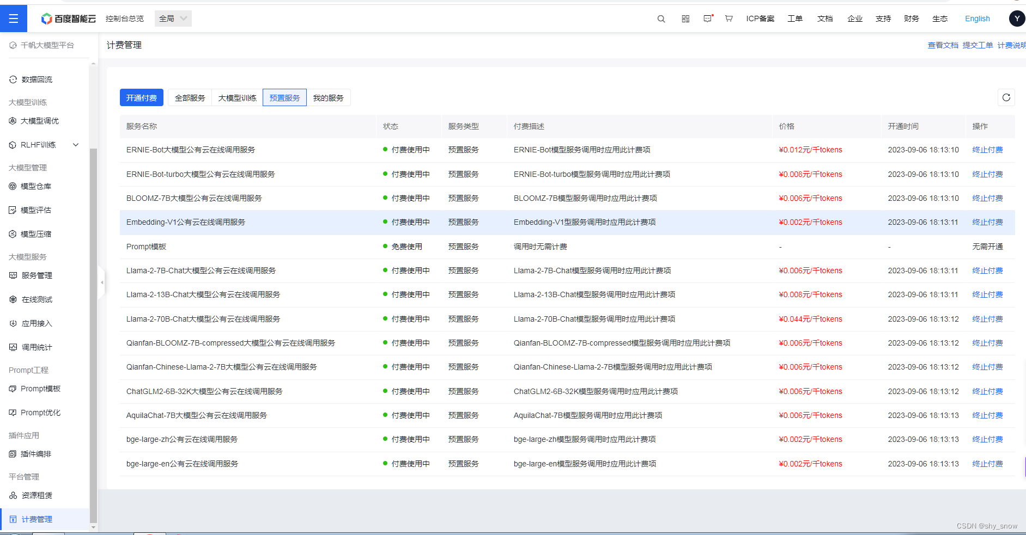This screenshot has height=535, width=1026.
Task: Expand the RLHF训练 sidebar submenu
Action: pyautogui.click(x=76, y=145)
